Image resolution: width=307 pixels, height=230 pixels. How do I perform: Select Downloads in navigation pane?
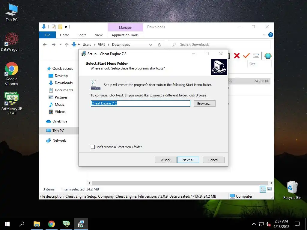[61, 83]
